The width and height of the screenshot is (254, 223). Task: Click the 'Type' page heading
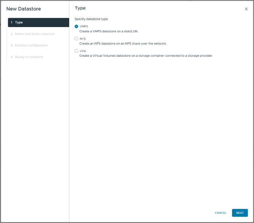pyautogui.click(x=80, y=8)
